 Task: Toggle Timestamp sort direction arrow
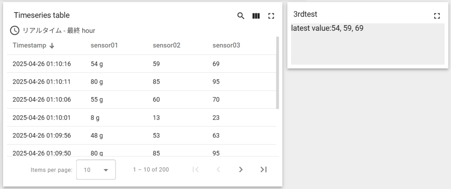click(52, 45)
